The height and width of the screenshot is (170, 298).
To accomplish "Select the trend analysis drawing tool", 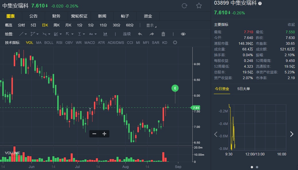I will point(56,34).
